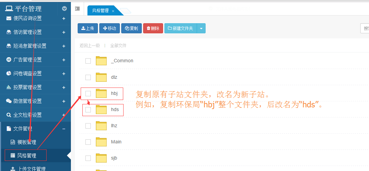Image resolution: width=369 pixels, height=171 pixels.
Task: Click the lhz folder icon
Action: point(101,126)
